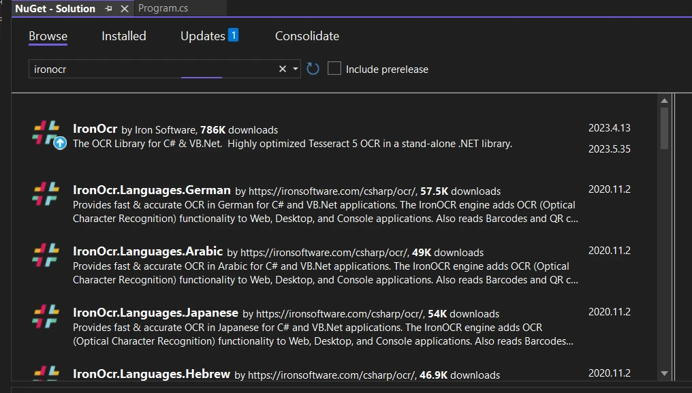Click the IronOcr package icon

click(46, 133)
